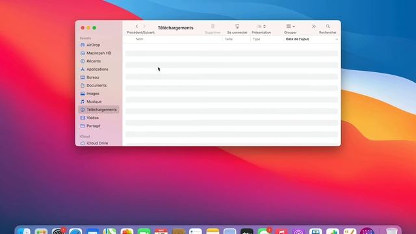Click the Se connecter toolbar icon
Screen dimensions: 416x234
click(237, 26)
